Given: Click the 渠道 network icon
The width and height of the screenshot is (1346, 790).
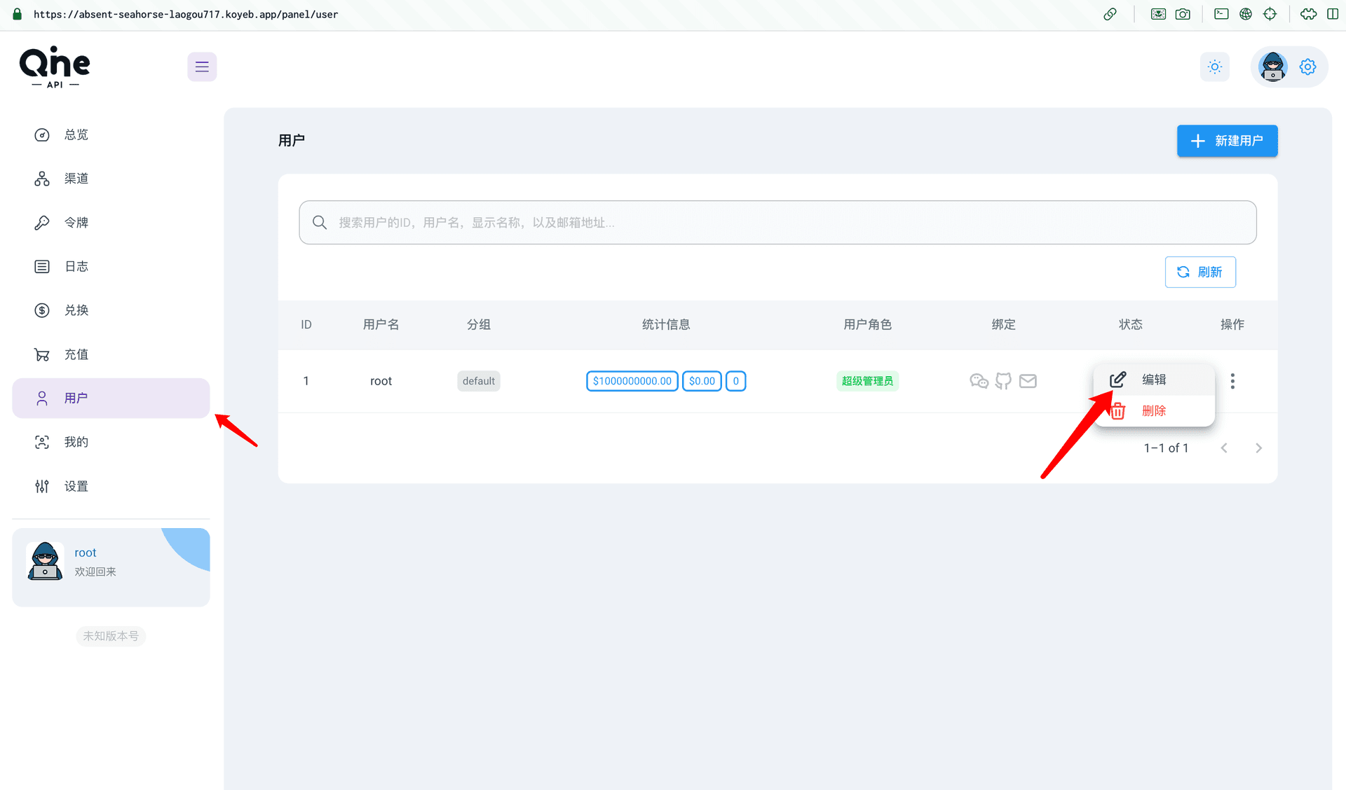Looking at the screenshot, I should pos(42,179).
